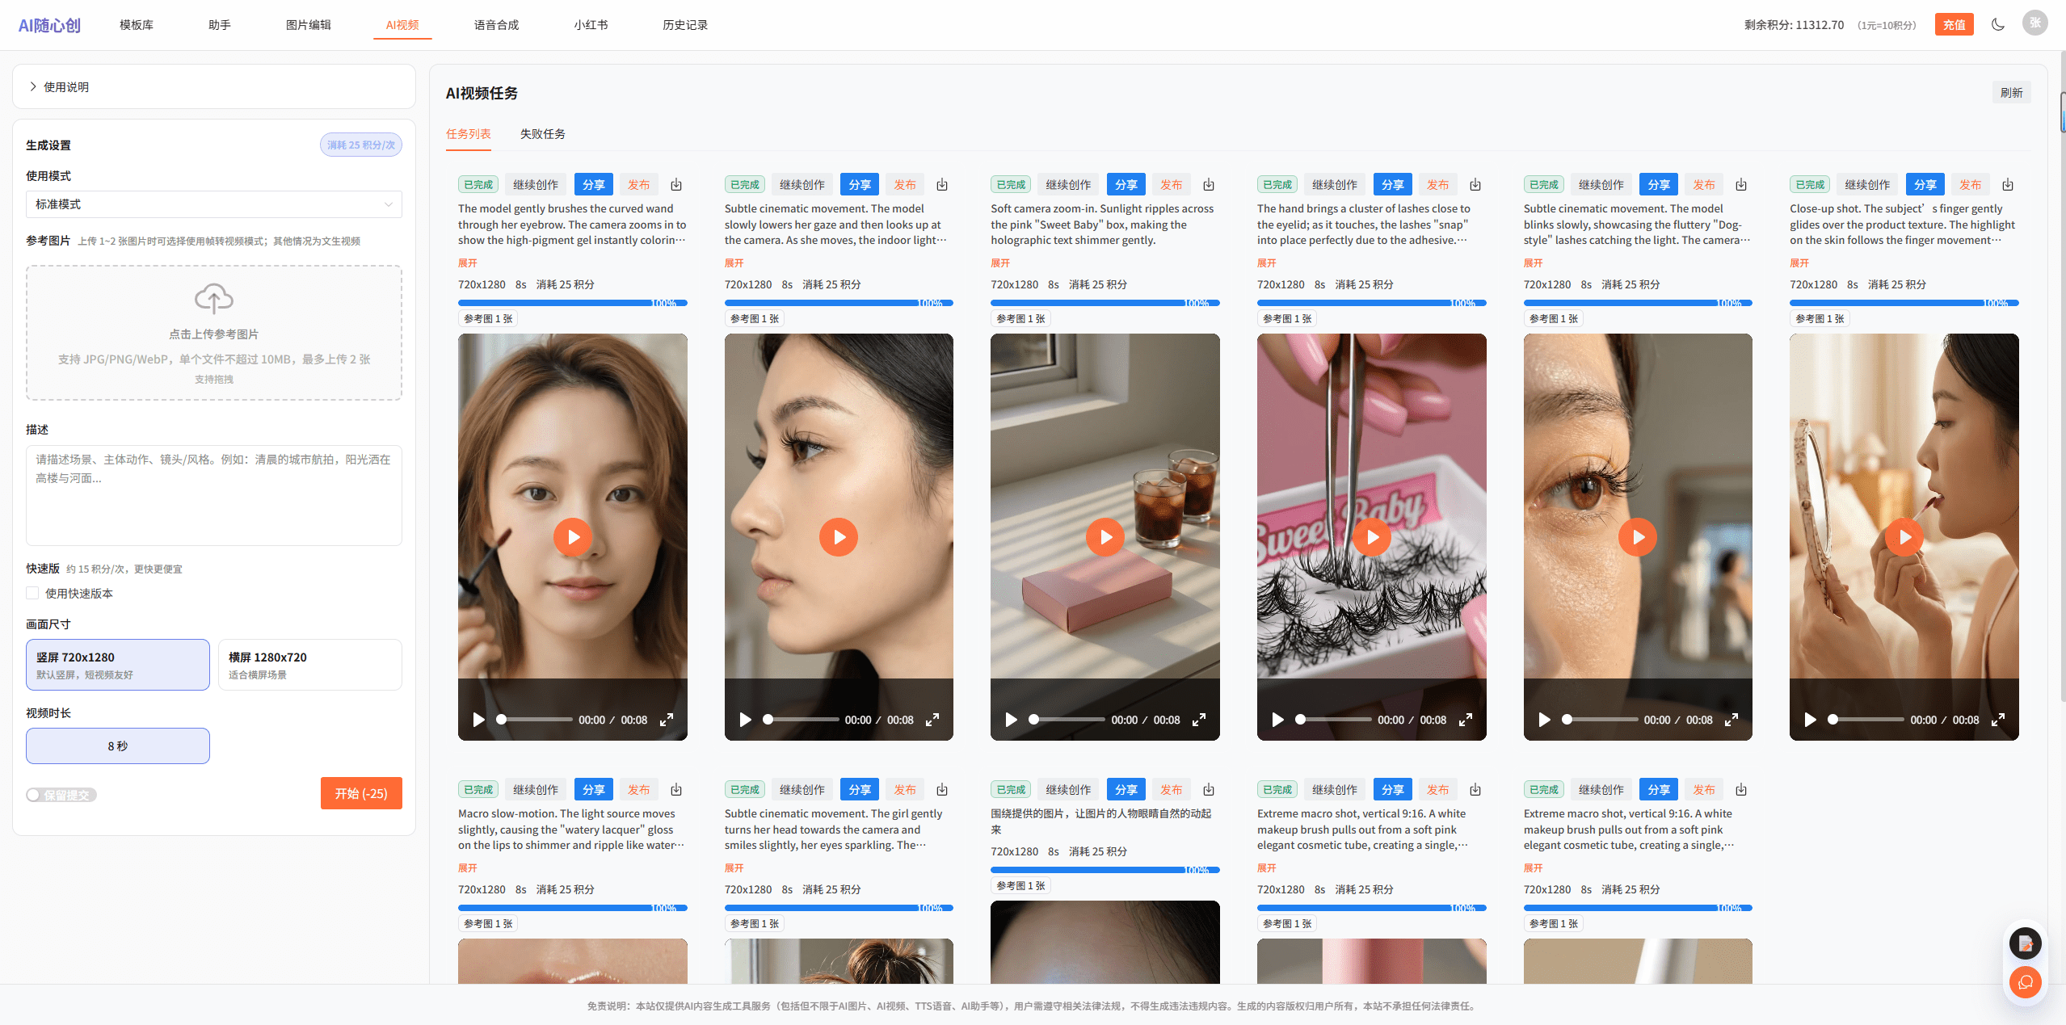Viewport: 2066px width, 1025px height.
Task: Click 分享 on the 'Macro slow-motion' task
Action: click(594, 790)
